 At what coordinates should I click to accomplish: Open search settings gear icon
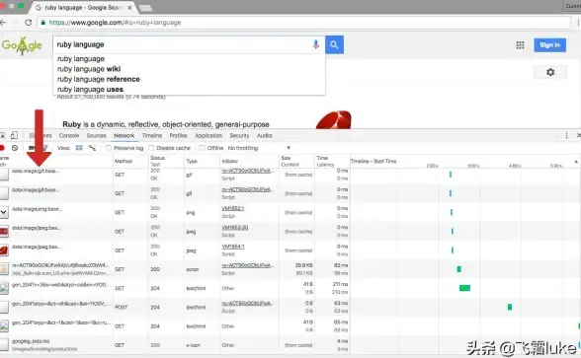(550, 72)
